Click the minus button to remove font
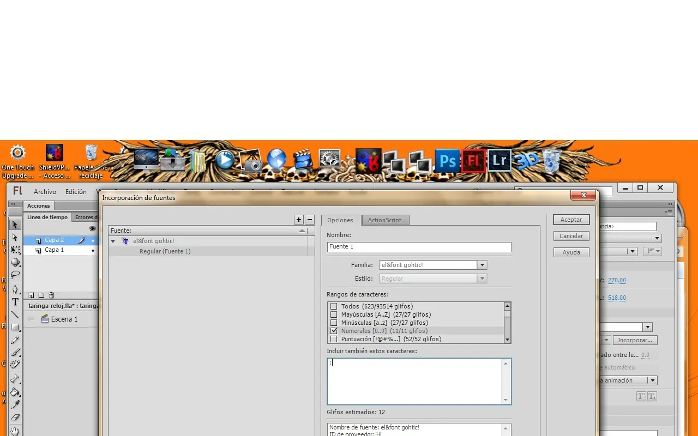The height and width of the screenshot is (436, 698). [310, 220]
